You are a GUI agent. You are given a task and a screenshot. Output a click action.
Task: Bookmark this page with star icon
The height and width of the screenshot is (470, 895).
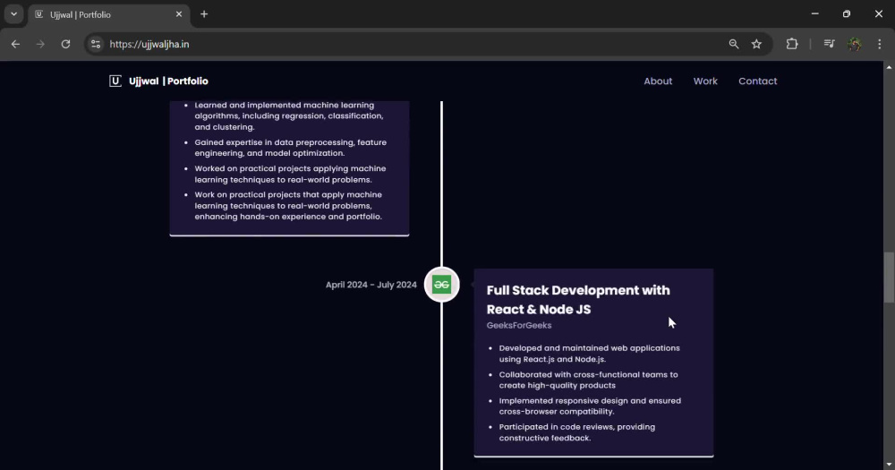(x=756, y=44)
